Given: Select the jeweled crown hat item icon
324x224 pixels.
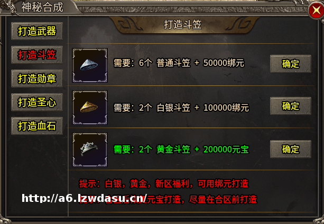Looking at the screenshot, I should point(90,150).
